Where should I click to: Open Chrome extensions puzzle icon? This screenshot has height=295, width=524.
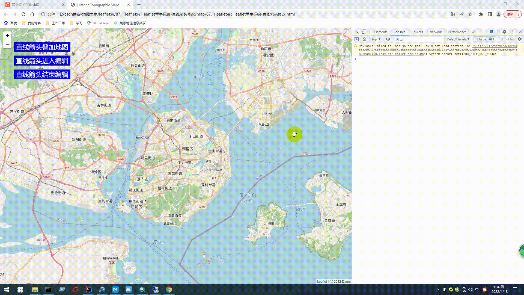click(x=481, y=14)
